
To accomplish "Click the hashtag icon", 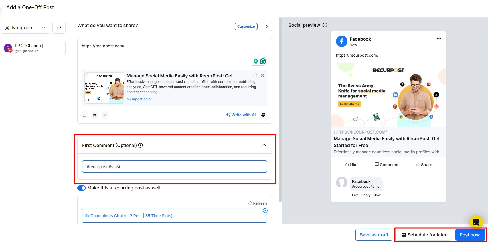I will 95,115.
